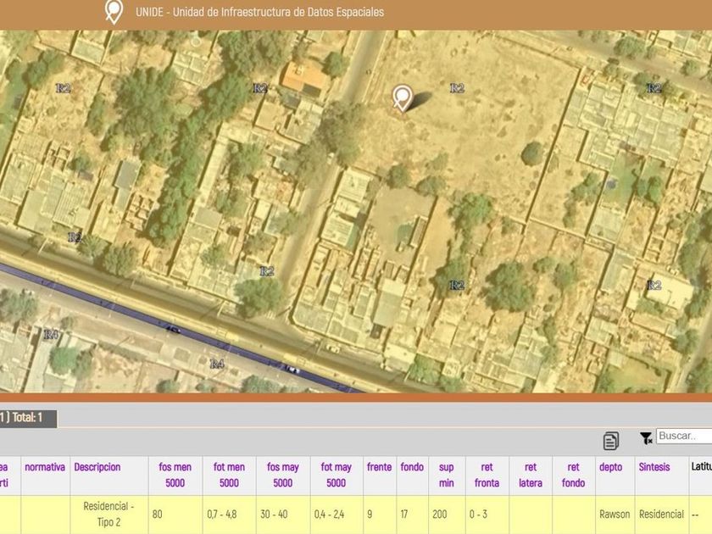Click the Rawson cell in the depto column
Image resolution: width=712 pixels, height=534 pixels.
coord(615,515)
